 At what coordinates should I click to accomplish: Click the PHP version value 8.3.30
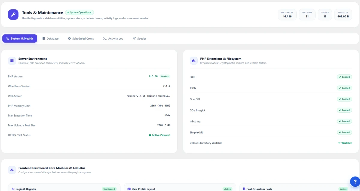coord(154,77)
